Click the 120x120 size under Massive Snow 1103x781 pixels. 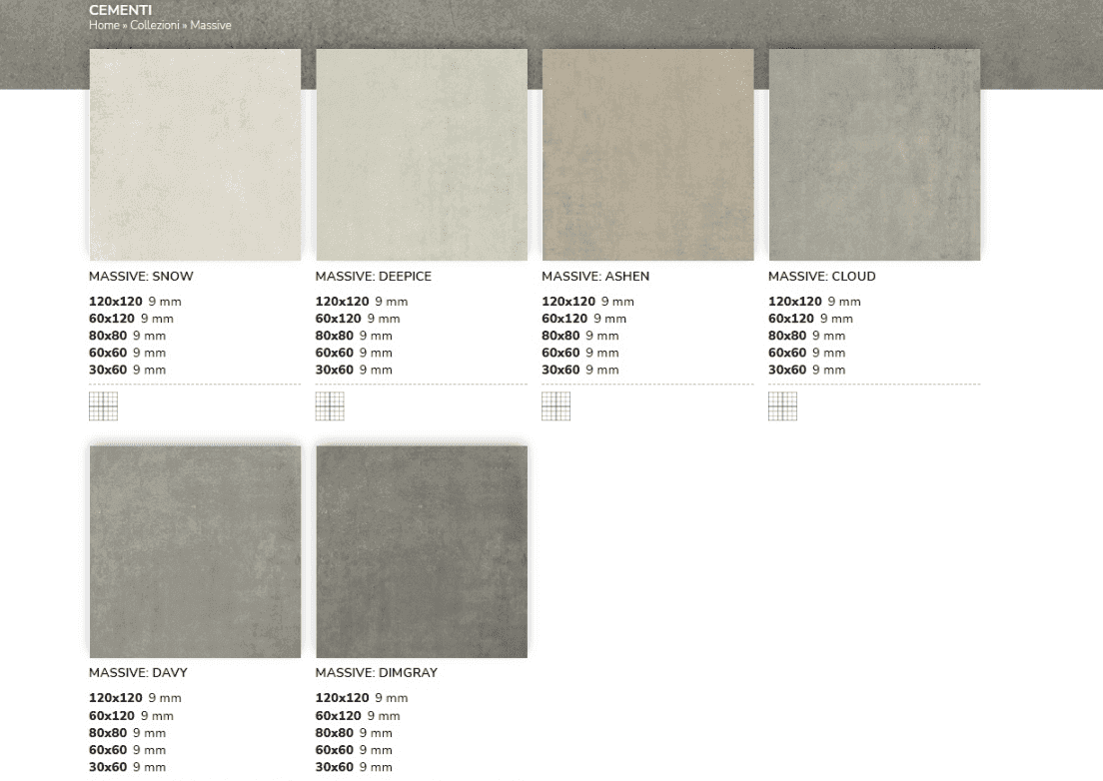click(x=116, y=302)
